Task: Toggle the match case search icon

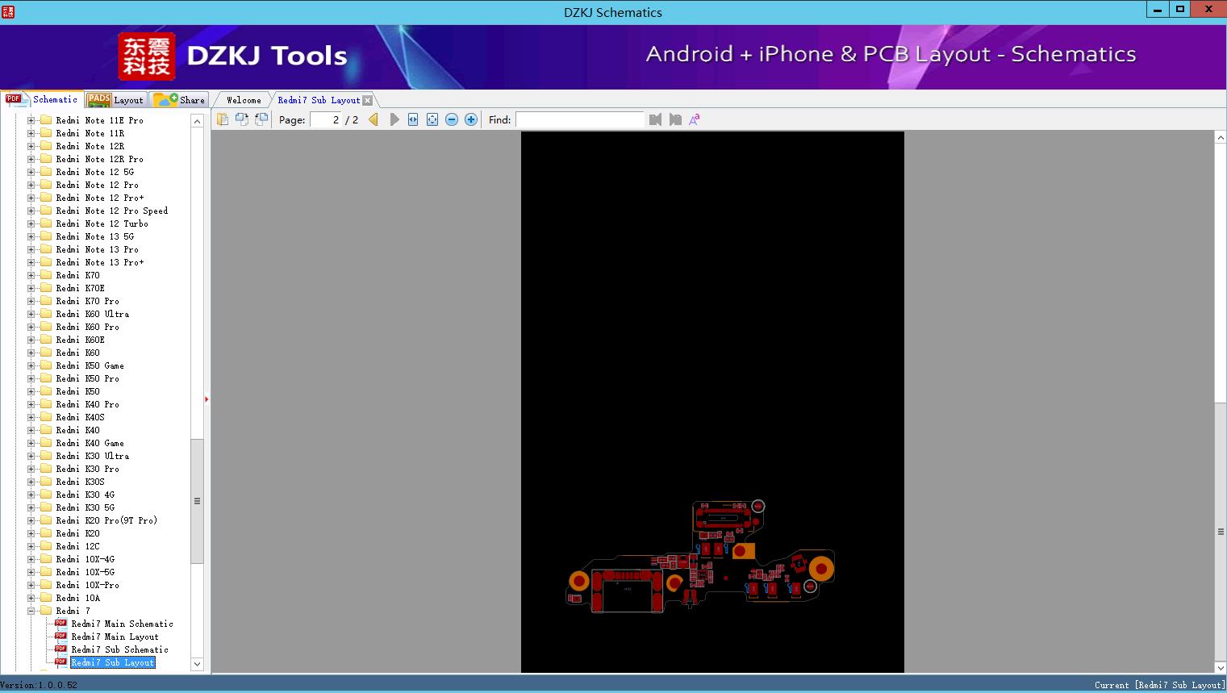Action: (694, 119)
